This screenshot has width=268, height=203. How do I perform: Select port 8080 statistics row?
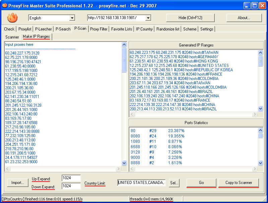click(x=157, y=136)
